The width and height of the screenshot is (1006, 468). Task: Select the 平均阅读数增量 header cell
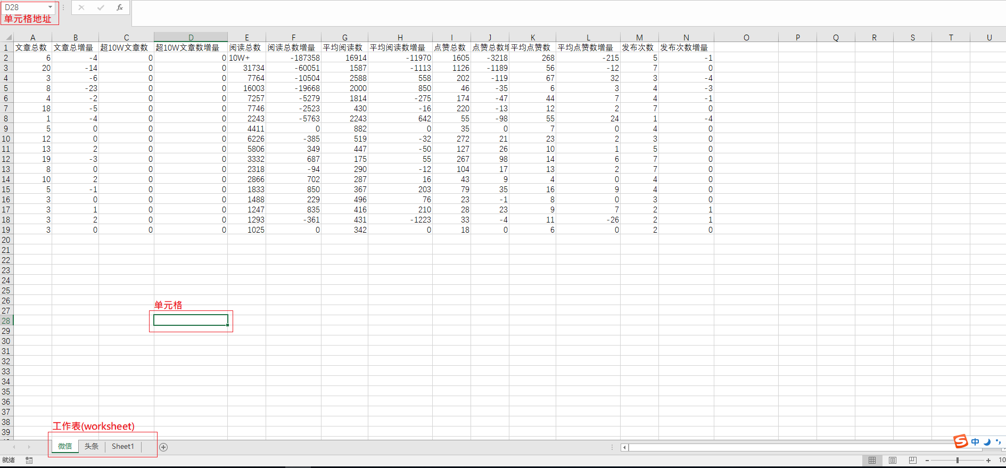click(400, 48)
